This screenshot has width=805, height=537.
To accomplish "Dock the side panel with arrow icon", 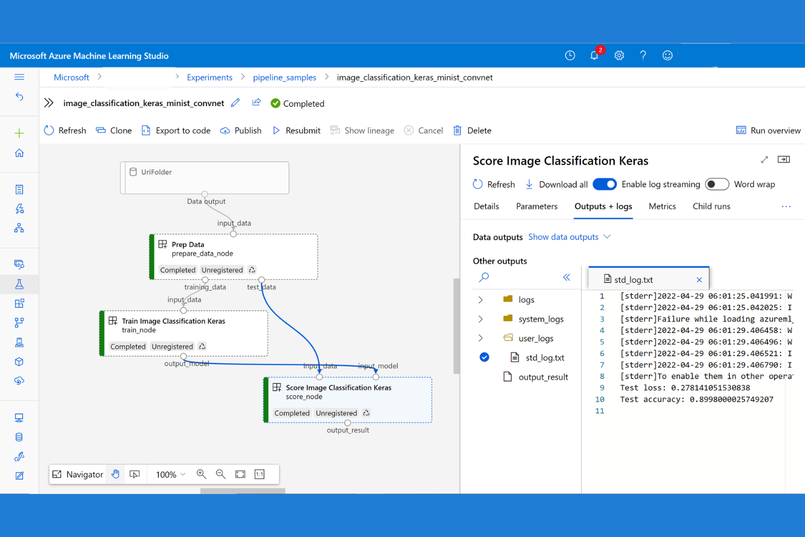I will click(x=784, y=159).
